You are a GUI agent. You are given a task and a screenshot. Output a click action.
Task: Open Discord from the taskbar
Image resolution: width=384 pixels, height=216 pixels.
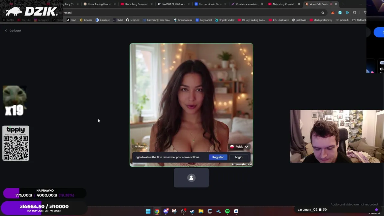coord(166,211)
